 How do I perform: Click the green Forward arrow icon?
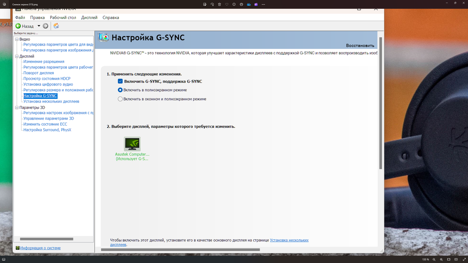tap(45, 26)
